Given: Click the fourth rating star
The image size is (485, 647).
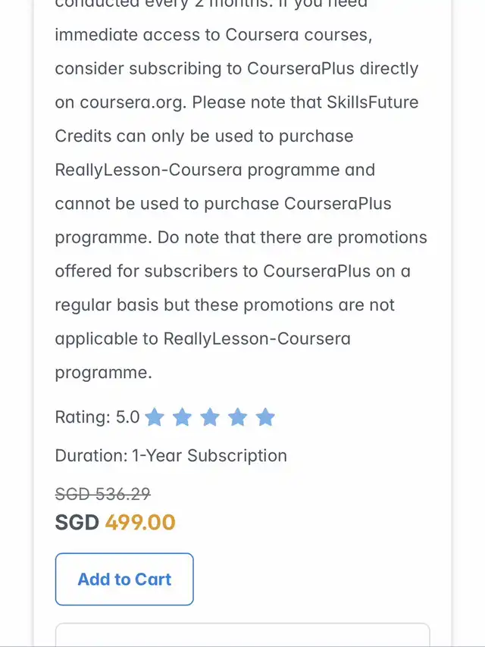Looking at the screenshot, I should [238, 417].
